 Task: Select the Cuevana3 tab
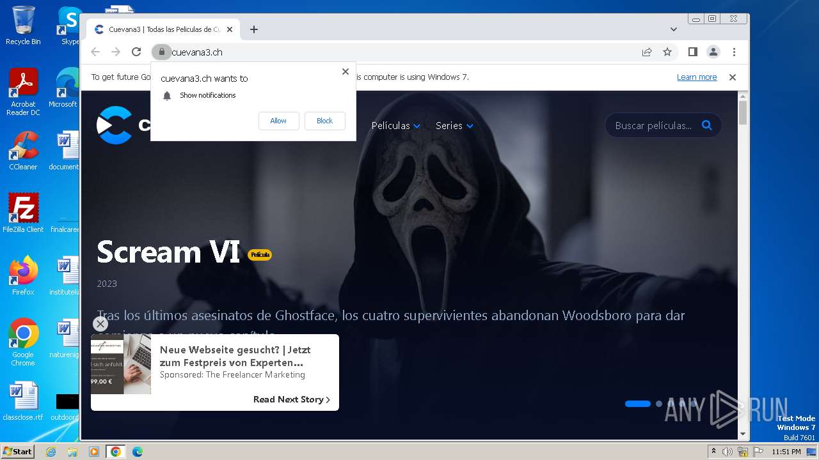(x=163, y=29)
